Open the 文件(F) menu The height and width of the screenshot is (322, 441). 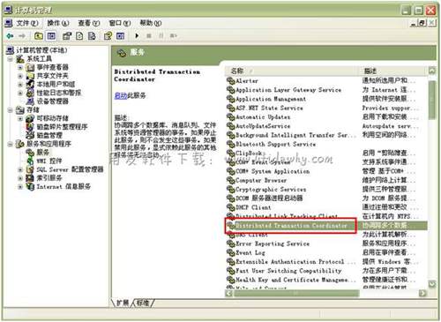(26, 23)
